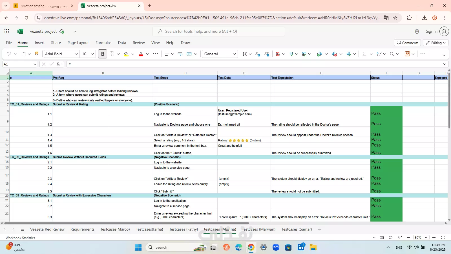Toggle Bold formatting button

[x=103, y=54]
